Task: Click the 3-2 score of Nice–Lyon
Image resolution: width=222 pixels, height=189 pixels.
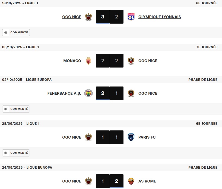Action: click(110, 17)
